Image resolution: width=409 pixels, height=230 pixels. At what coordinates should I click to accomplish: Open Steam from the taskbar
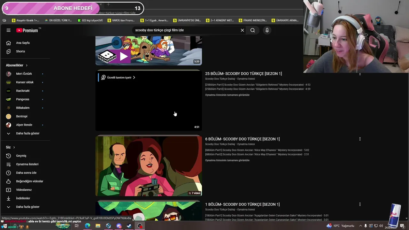pos(129,226)
